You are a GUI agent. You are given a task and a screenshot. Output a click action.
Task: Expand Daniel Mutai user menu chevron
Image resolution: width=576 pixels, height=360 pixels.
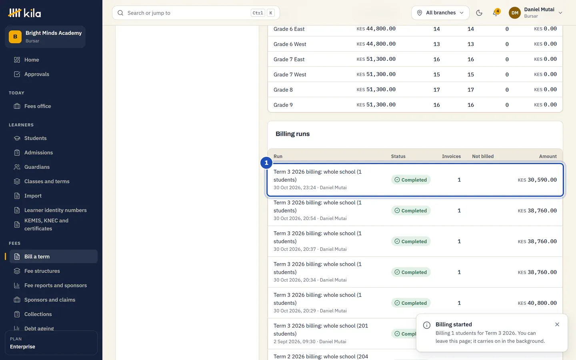point(560,13)
